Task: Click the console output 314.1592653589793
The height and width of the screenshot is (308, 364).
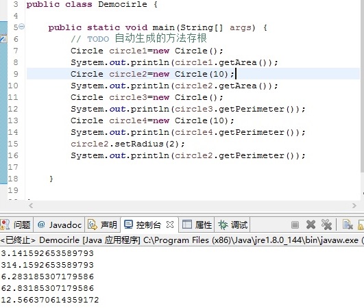Action: click(x=47, y=265)
